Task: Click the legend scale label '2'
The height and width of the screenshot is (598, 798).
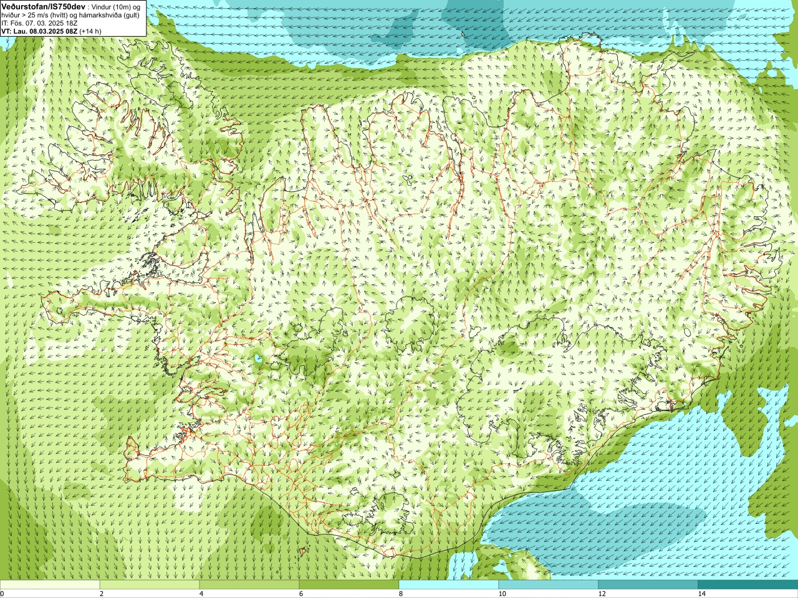Action: (x=102, y=594)
